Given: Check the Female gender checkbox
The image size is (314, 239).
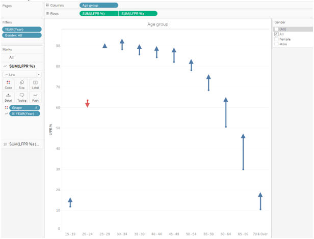Looking at the screenshot, I should tap(276, 39).
